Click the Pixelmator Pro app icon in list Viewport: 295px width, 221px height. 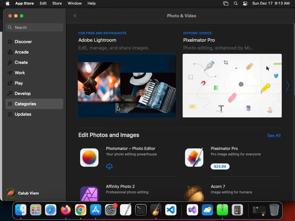click(x=194, y=157)
